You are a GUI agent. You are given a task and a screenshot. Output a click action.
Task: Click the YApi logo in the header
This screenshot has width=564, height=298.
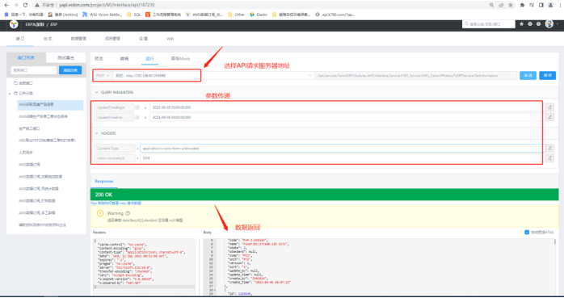pyautogui.click(x=14, y=24)
